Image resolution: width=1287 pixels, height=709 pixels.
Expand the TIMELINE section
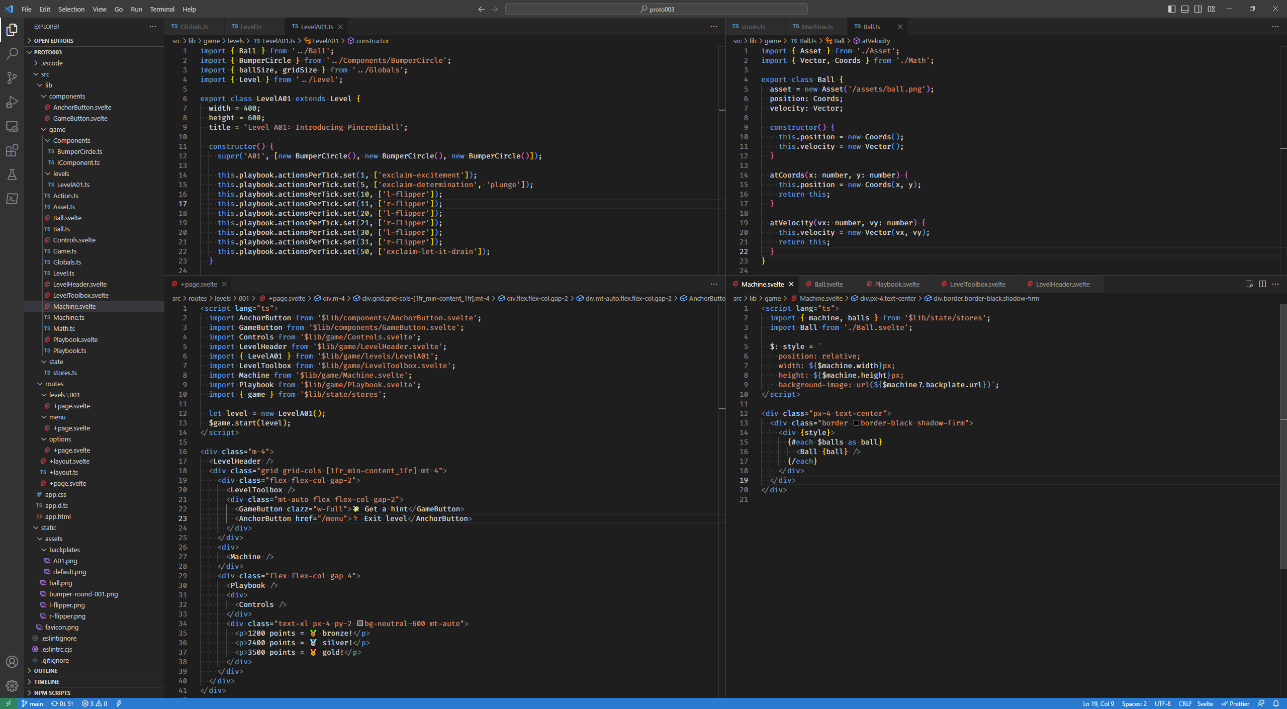[95, 682]
